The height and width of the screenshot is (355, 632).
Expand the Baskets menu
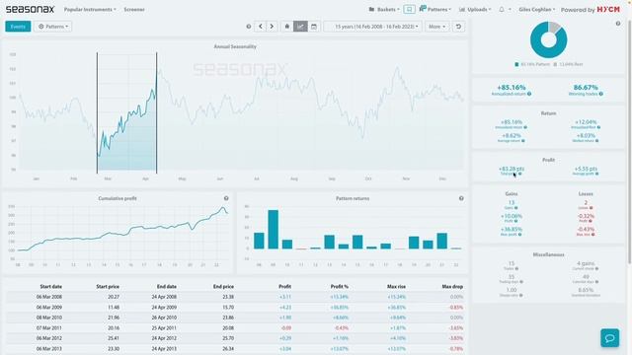click(x=384, y=9)
